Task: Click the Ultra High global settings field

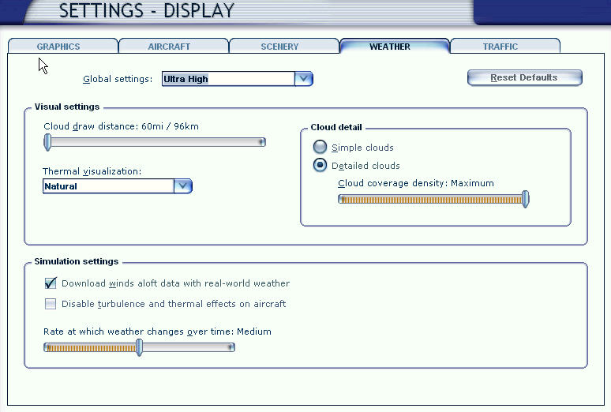Action: (227, 79)
